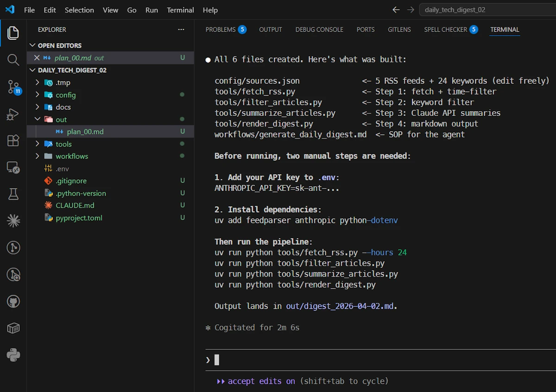Open Explorer more actions ellipsis
The width and height of the screenshot is (556, 392).
[x=181, y=30]
